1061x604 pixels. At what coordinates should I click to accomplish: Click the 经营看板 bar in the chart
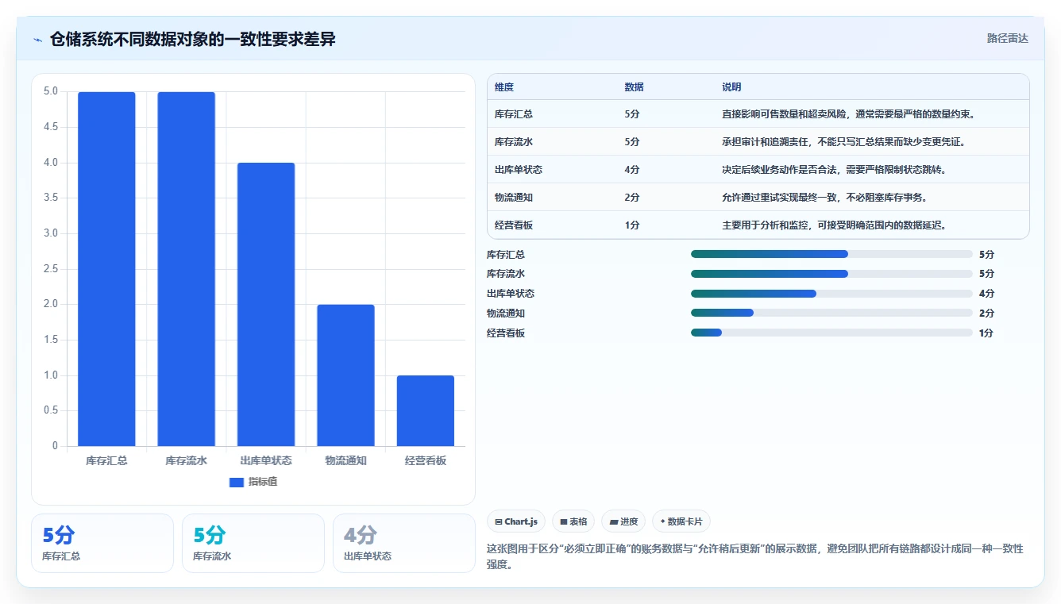pyautogui.click(x=426, y=411)
